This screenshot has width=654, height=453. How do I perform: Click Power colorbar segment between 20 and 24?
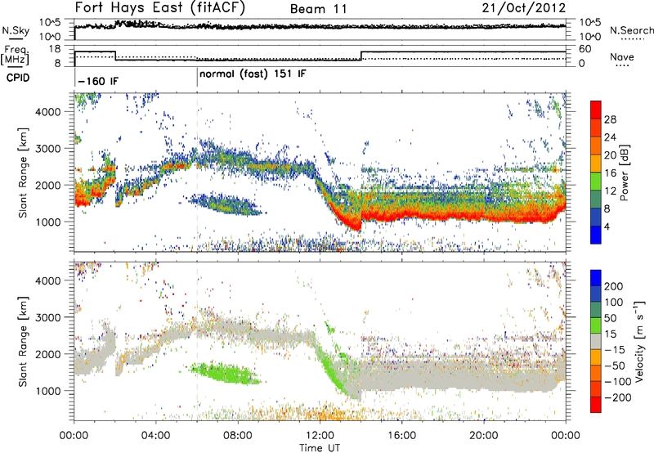596,146
